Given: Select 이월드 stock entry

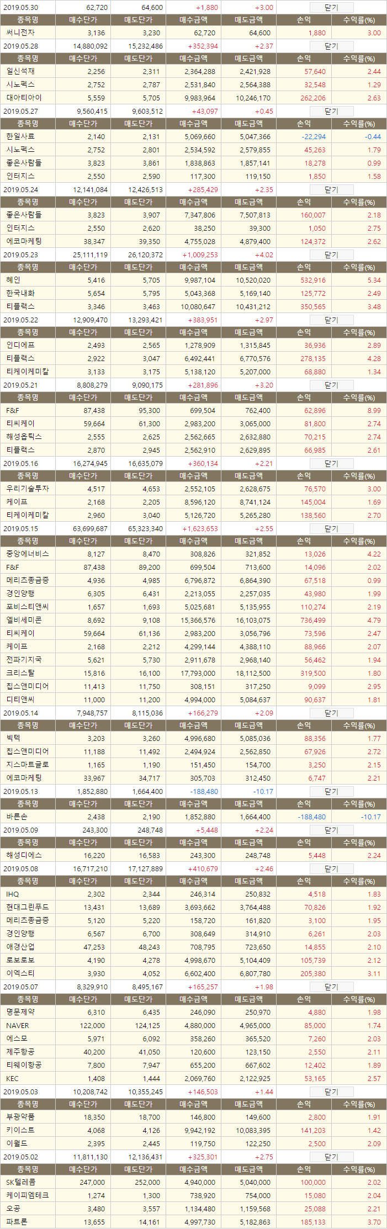Looking at the screenshot, I should 17,1143.
